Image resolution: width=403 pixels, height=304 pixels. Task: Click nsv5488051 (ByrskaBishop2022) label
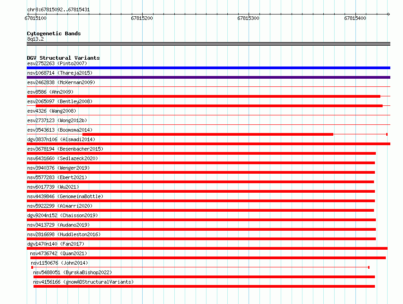pos(72,272)
